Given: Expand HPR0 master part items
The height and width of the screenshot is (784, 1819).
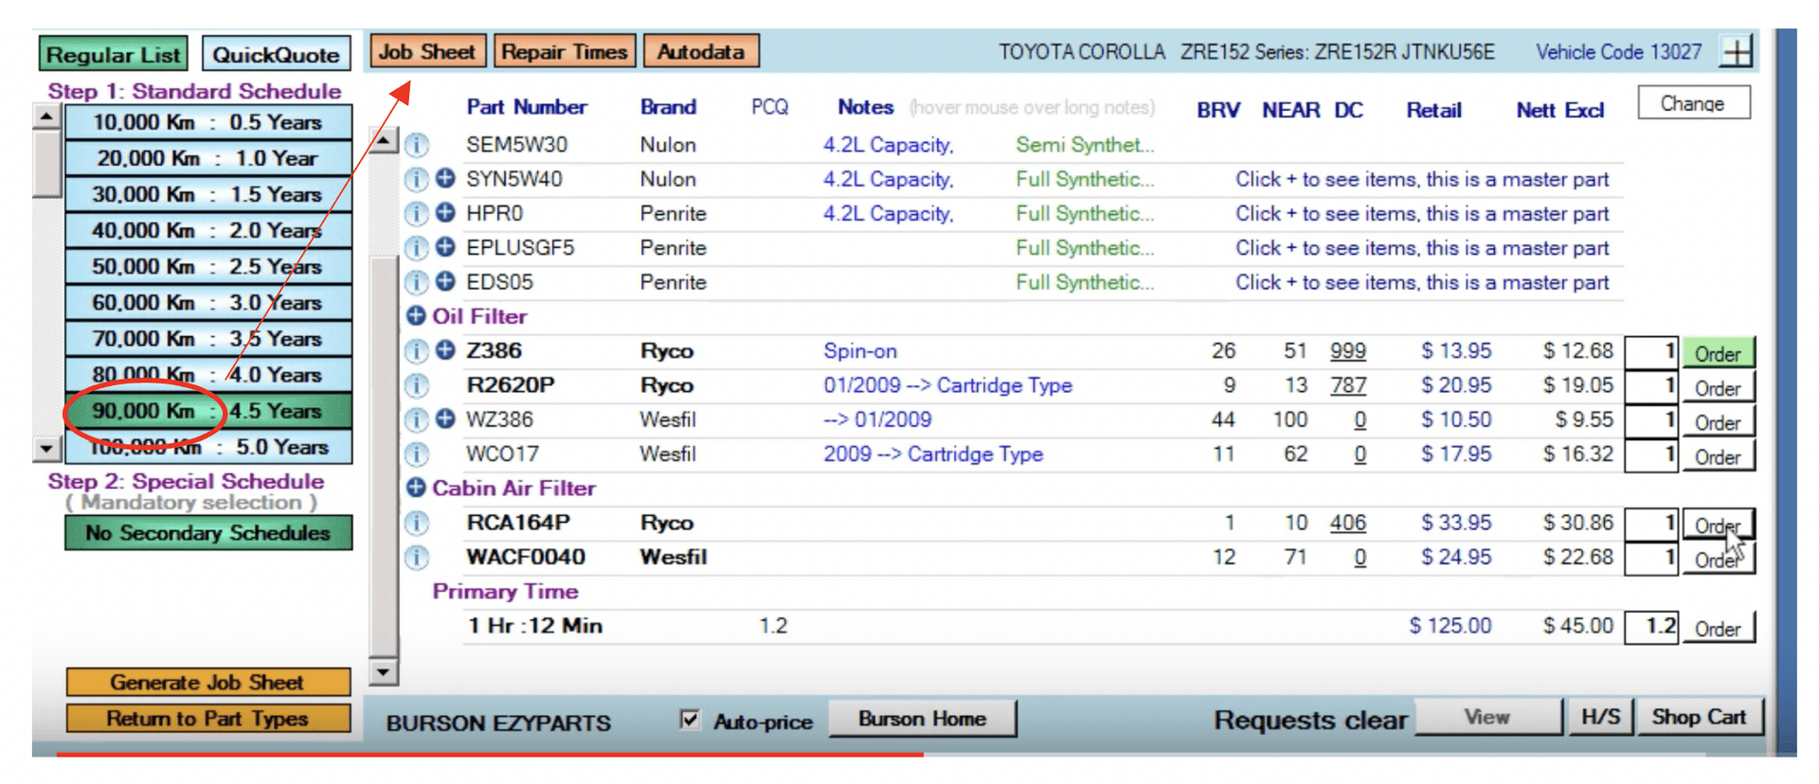Looking at the screenshot, I should 445,212.
